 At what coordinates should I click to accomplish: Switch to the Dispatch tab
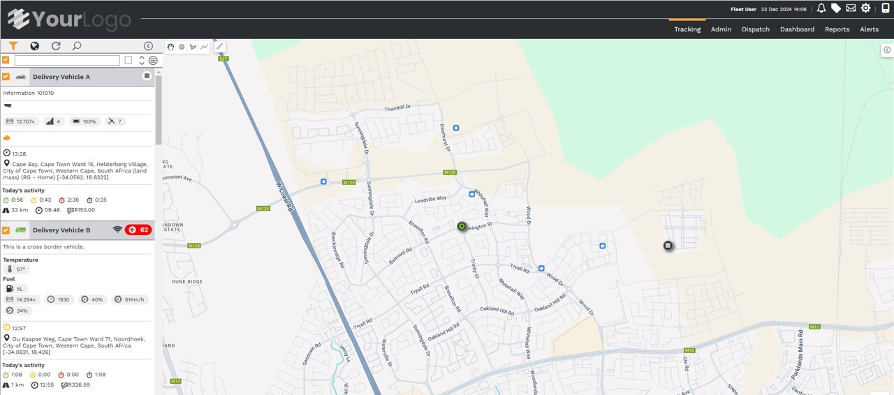click(x=755, y=29)
